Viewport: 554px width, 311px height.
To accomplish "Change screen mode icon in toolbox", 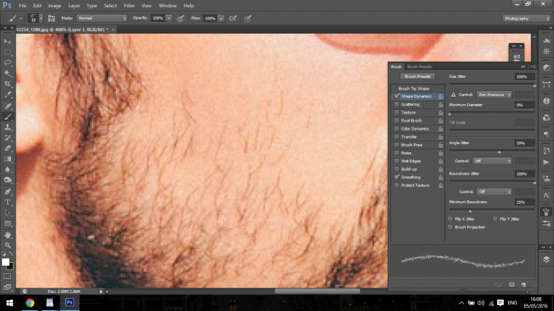I will pyautogui.click(x=7, y=287).
